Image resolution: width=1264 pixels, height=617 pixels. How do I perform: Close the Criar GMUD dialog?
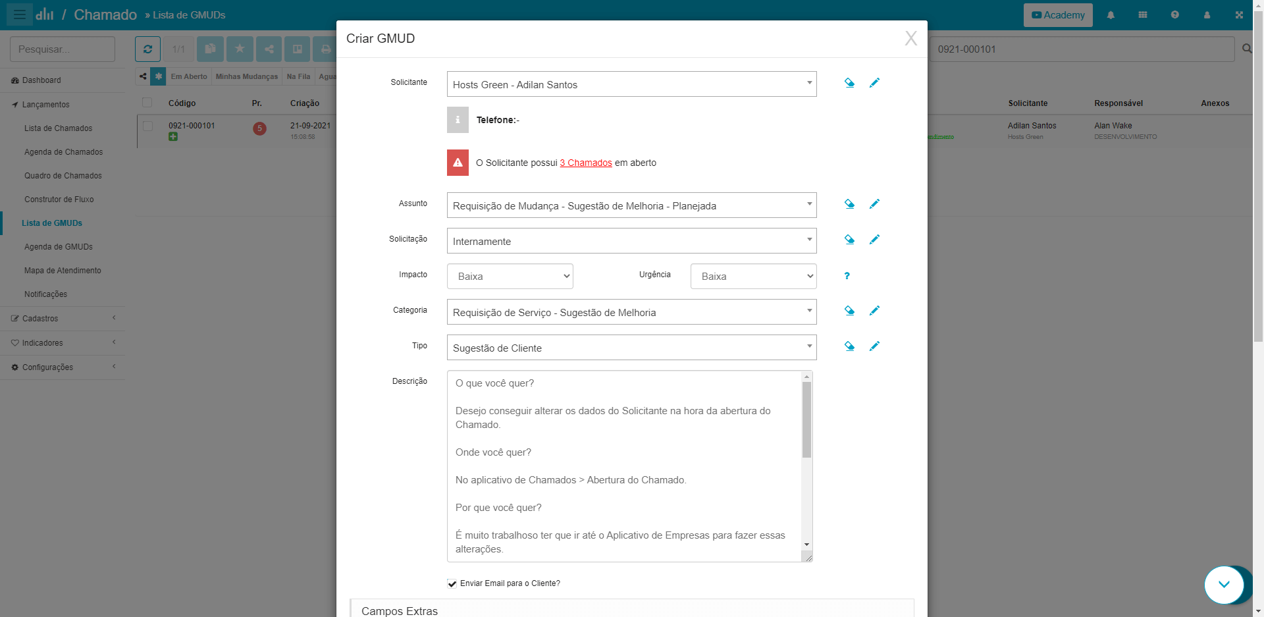pos(910,38)
